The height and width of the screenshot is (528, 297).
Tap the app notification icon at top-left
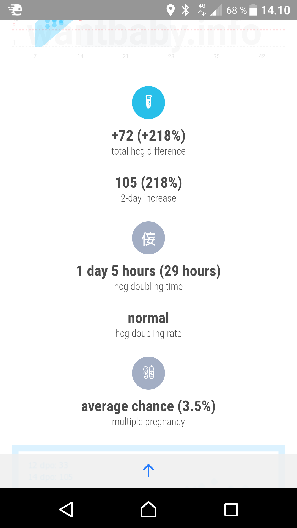coord(15,10)
